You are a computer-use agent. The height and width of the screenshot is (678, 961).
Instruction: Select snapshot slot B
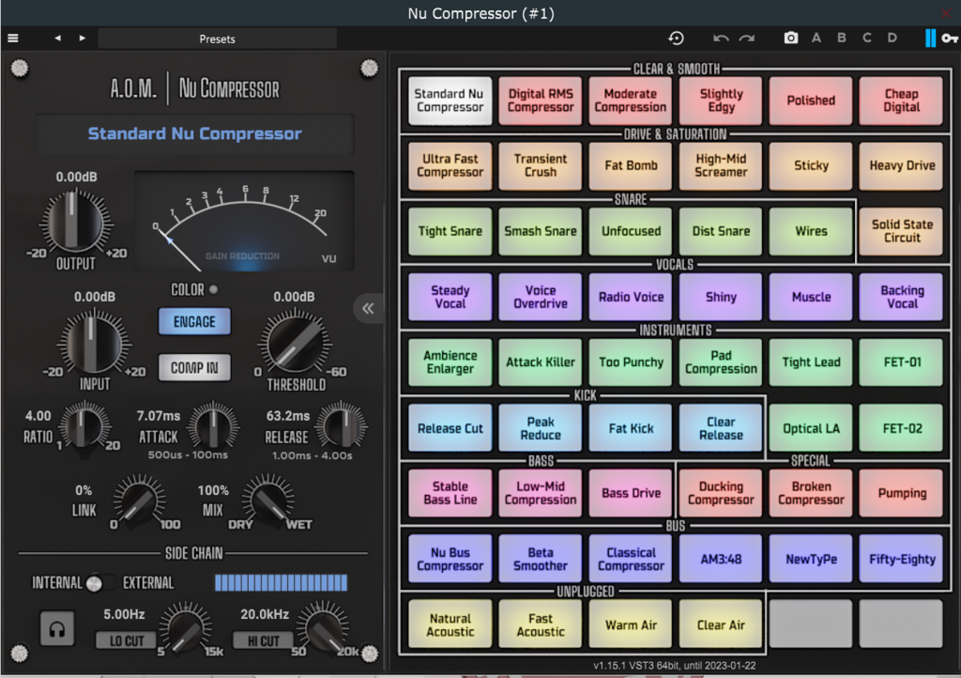[x=842, y=38]
